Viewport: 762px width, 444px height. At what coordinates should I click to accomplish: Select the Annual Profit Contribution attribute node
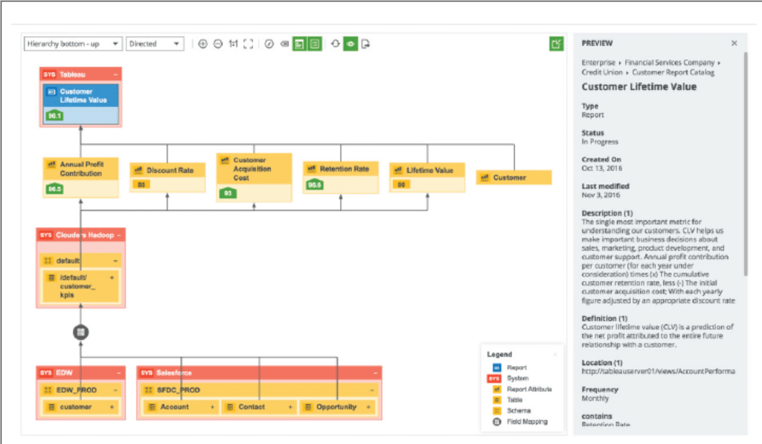point(80,177)
